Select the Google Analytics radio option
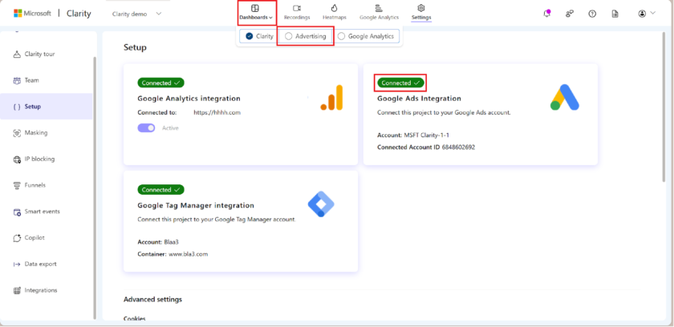The height and width of the screenshot is (327, 674). click(342, 36)
